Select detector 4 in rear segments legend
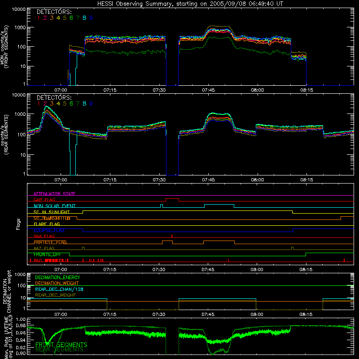 point(58,104)
